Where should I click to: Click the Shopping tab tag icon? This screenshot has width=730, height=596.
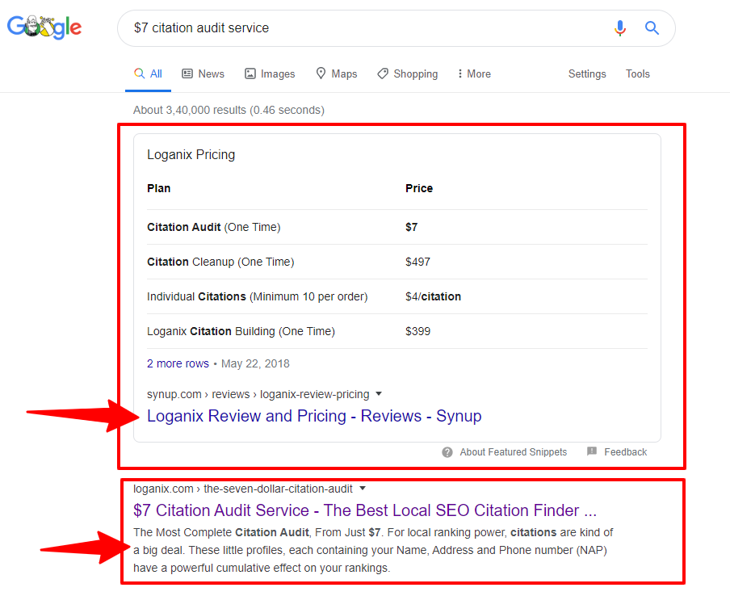point(383,73)
